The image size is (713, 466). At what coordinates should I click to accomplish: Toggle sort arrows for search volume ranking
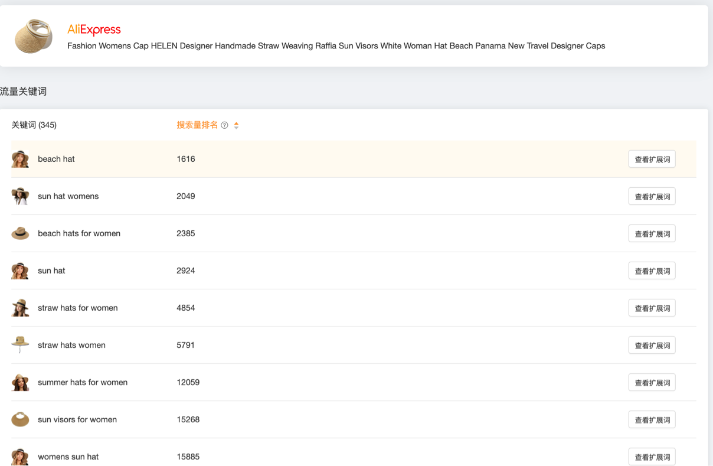click(236, 125)
